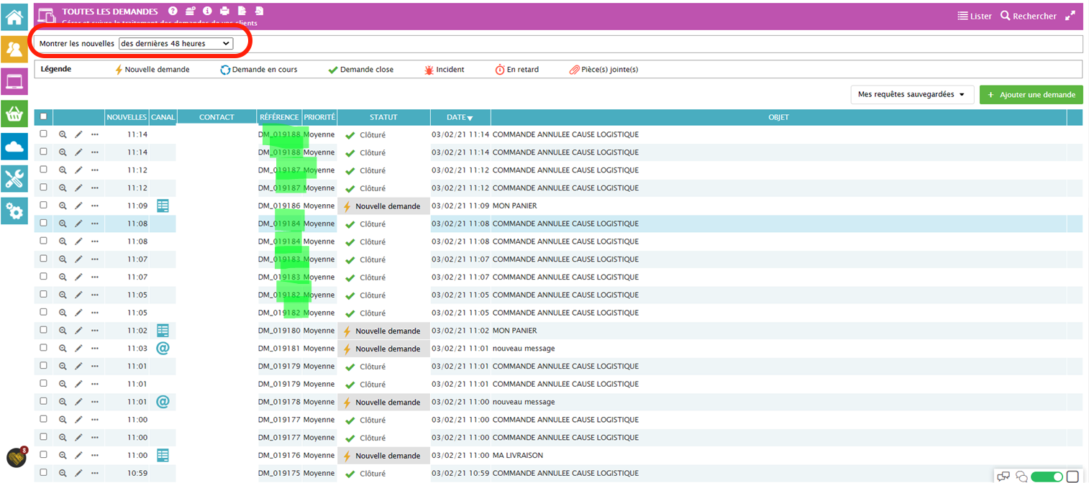1089x483 pixels.
Task: Open the Rechercher search option
Action: [1029, 16]
